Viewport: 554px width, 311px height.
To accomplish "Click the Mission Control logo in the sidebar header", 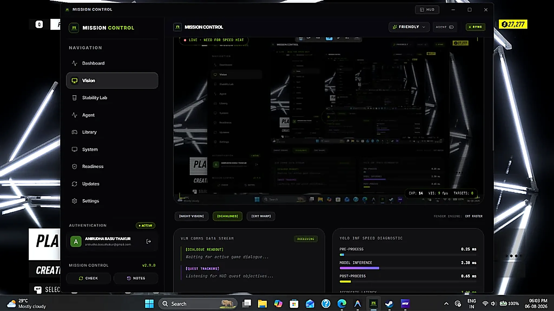I will [x=74, y=28].
